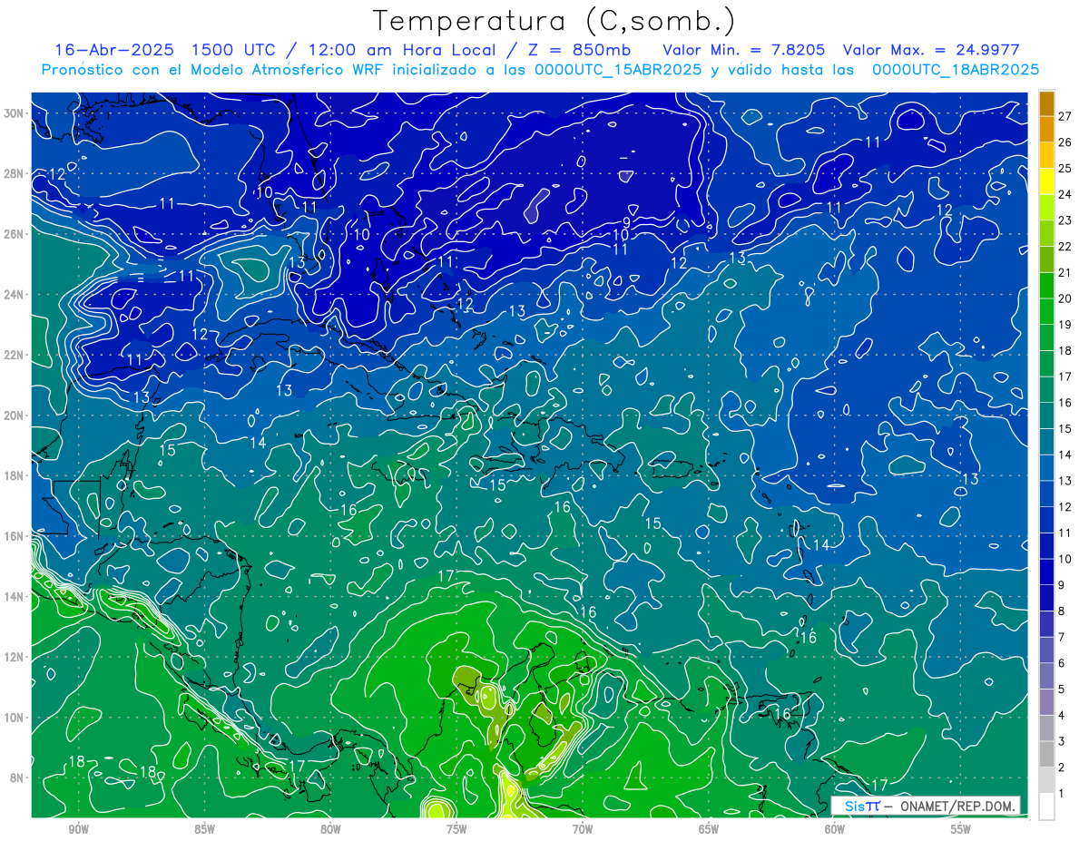The image size is (1089, 841).
Task: Click the 6 label on the color scale
Action: [x=1061, y=663]
